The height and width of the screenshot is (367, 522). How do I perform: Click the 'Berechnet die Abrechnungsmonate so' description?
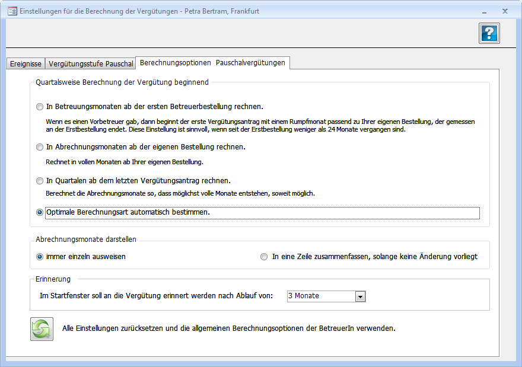click(x=180, y=193)
